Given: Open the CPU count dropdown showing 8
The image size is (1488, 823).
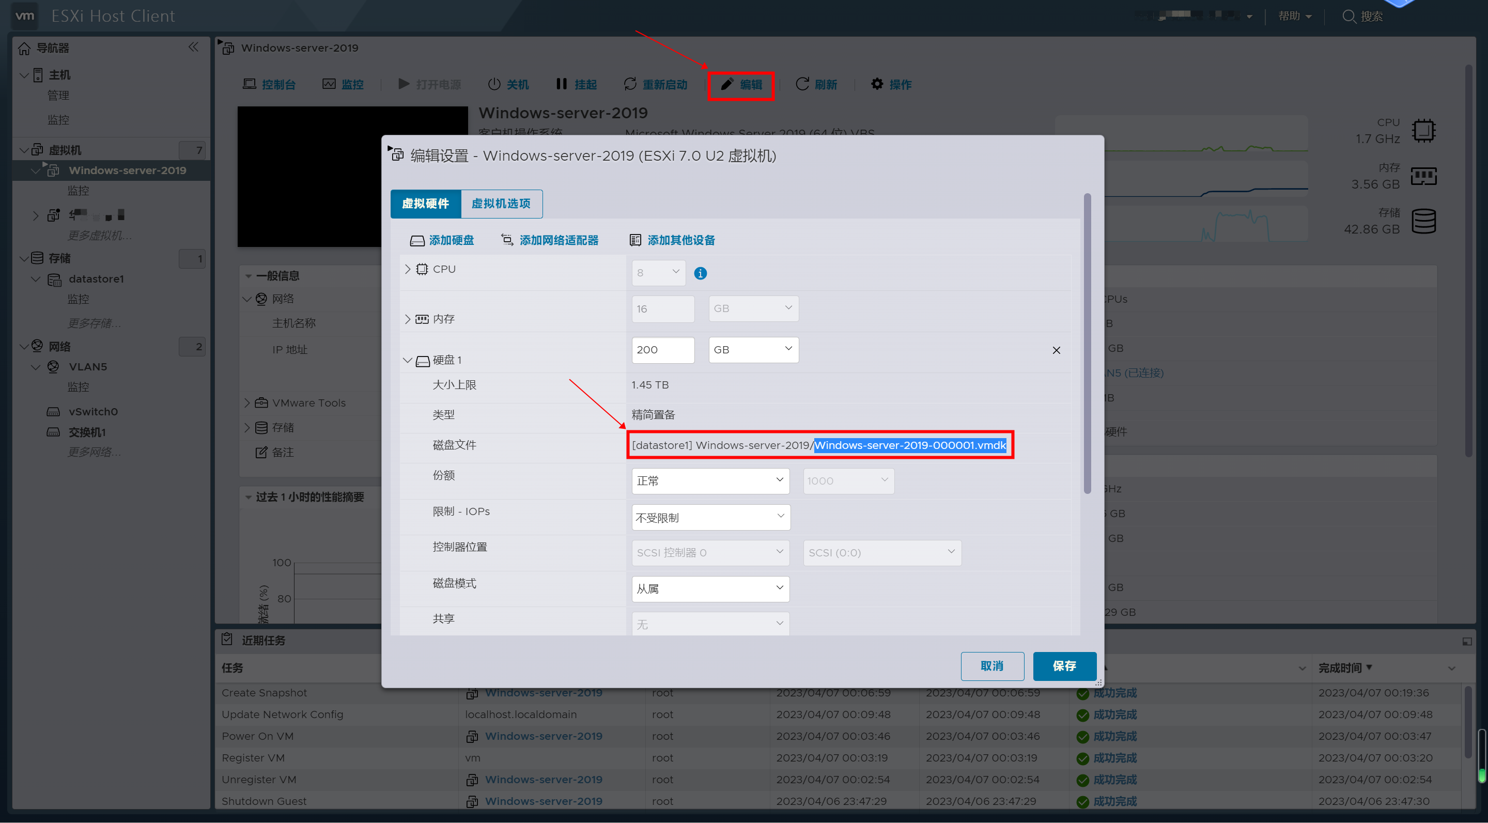Looking at the screenshot, I should (659, 273).
